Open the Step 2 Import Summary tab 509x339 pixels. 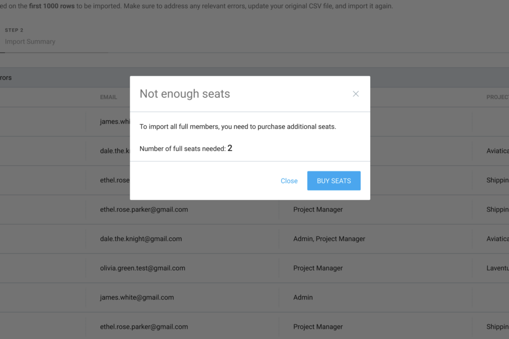(30, 37)
